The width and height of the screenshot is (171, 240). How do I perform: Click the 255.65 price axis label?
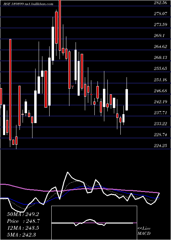click(x=160, y=69)
